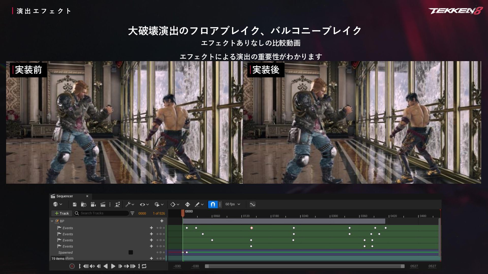
Task: Click the eye view options icon
Action: (142, 204)
